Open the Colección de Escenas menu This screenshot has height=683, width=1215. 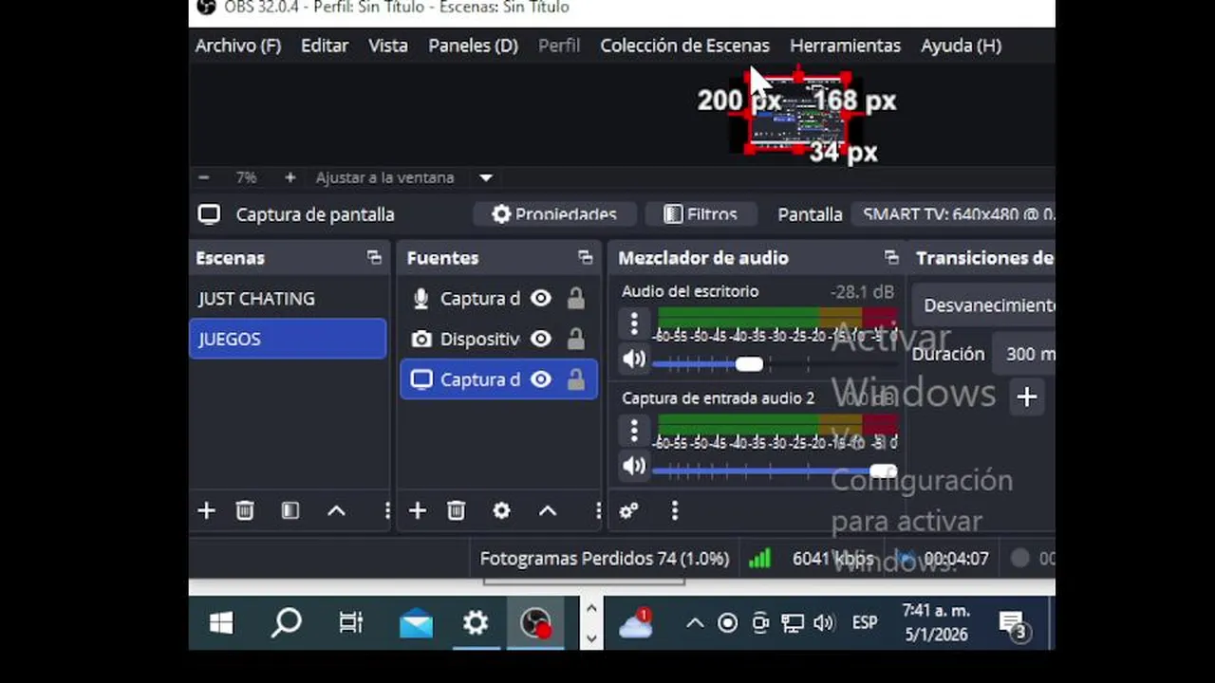pyautogui.click(x=684, y=46)
